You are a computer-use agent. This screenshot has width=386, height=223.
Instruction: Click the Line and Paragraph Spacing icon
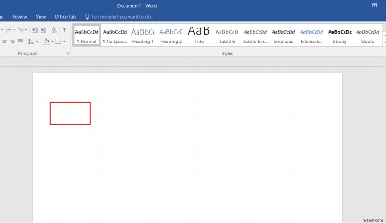point(31,42)
